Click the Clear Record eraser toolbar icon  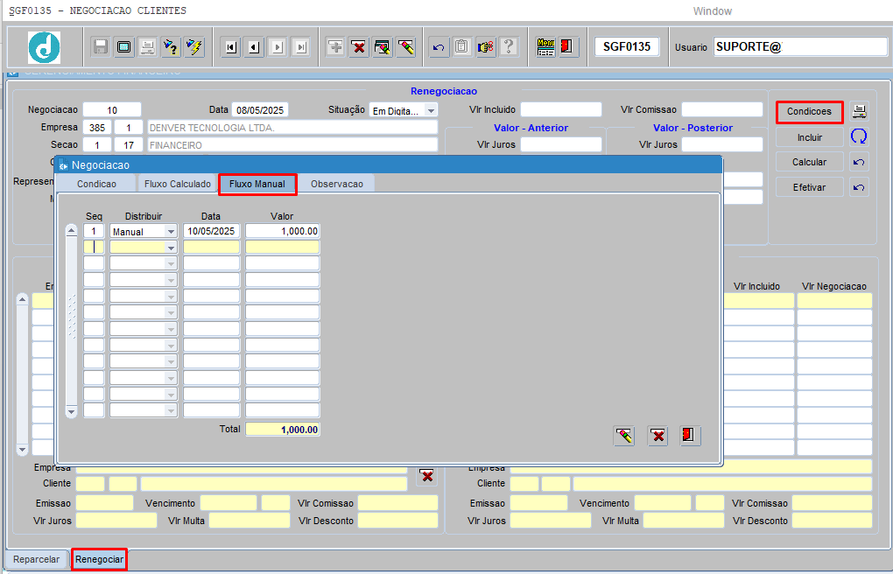click(x=405, y=46)
